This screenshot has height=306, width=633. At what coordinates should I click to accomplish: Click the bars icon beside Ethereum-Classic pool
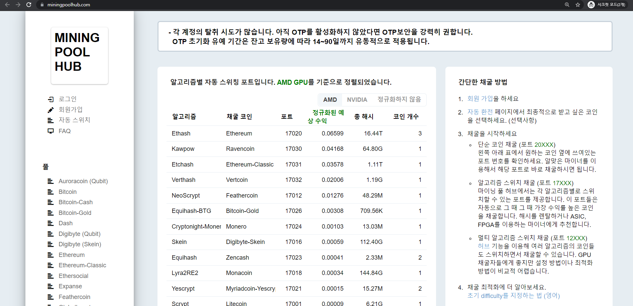click(50, 265)
